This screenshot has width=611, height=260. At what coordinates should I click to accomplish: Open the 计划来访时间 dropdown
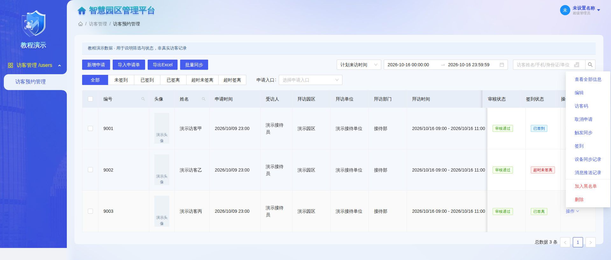point(359,65)
